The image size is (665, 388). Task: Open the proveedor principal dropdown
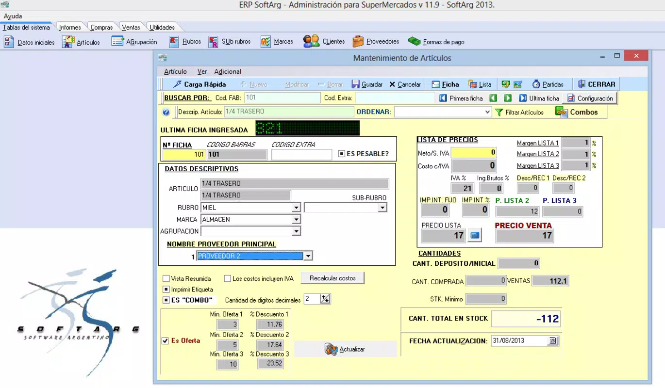pyautogui.click(x=307, y=256)
